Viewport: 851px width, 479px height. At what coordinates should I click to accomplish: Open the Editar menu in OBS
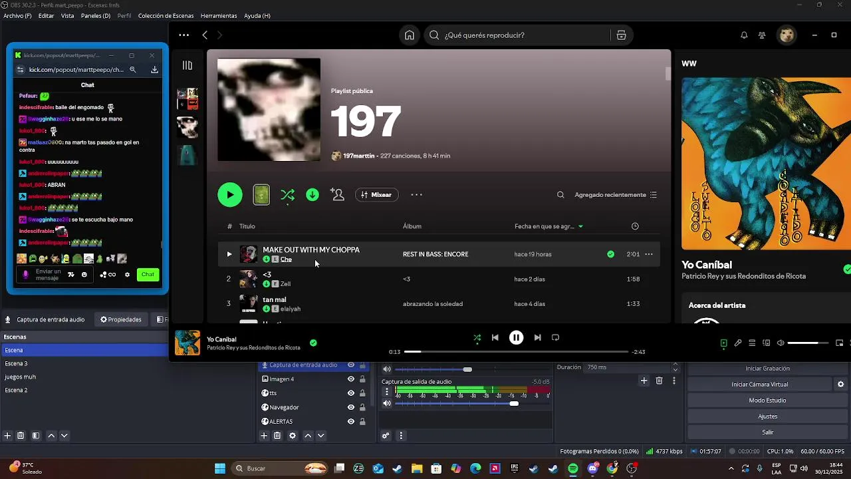point(46,16)
